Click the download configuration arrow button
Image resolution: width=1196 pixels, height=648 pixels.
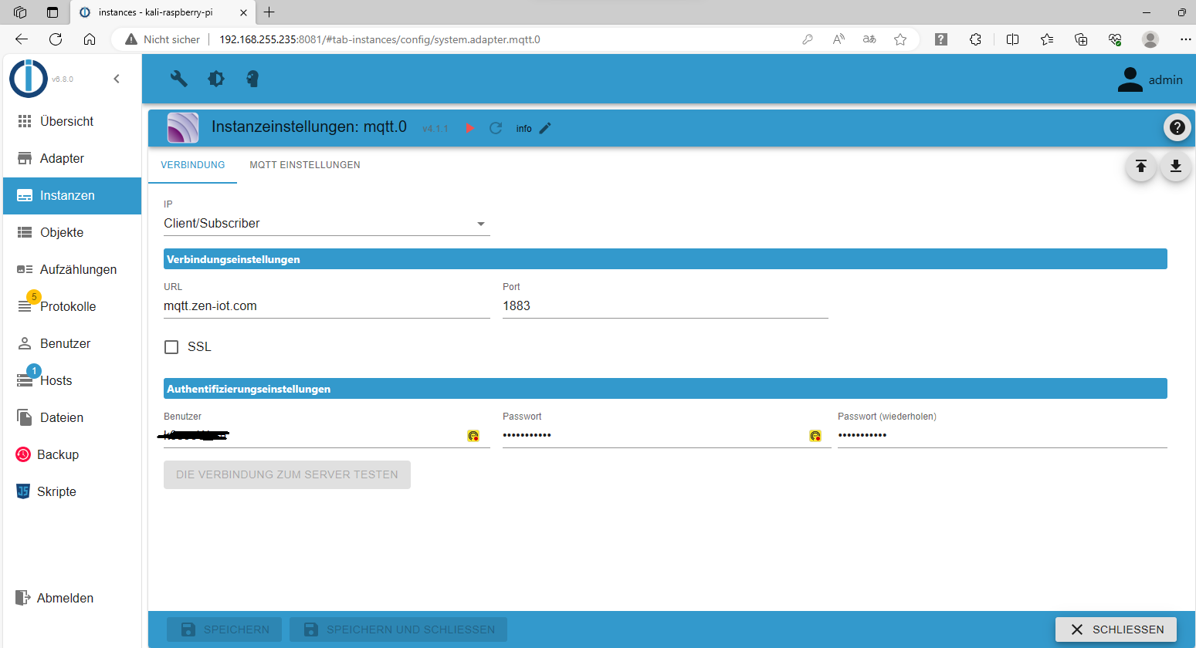[x=1175, y=167]
